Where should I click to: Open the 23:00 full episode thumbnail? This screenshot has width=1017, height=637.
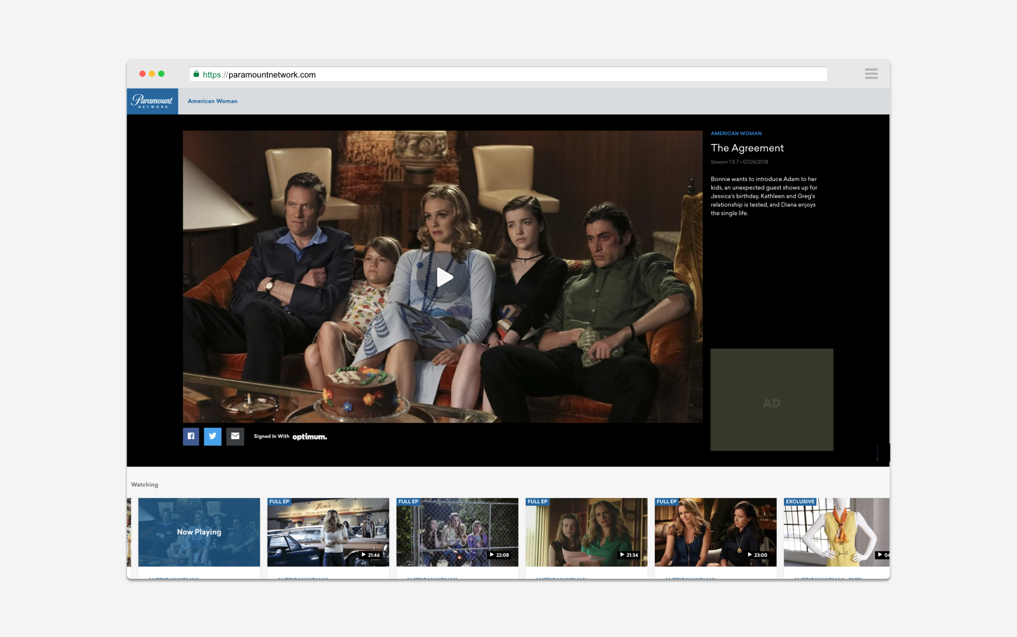point(715,532)
